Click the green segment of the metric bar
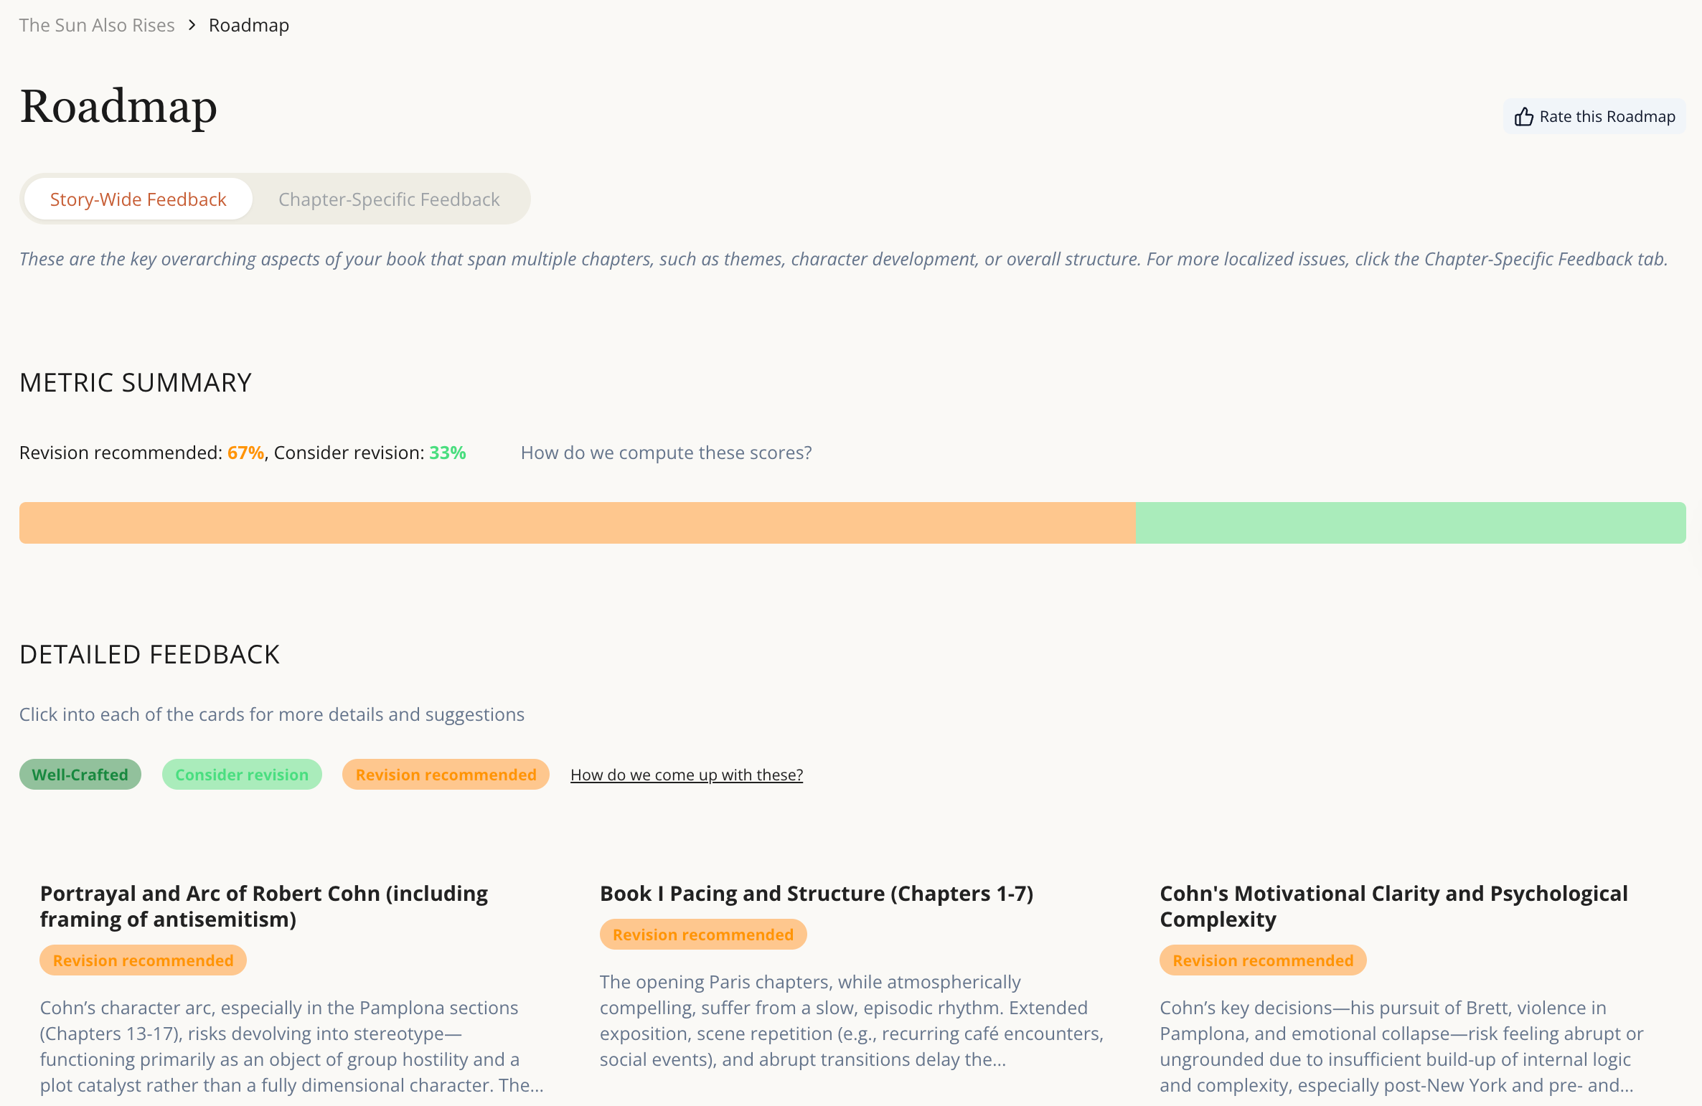The image size is (1702, 1106). pyautogui.click(x=1410, y=523)
